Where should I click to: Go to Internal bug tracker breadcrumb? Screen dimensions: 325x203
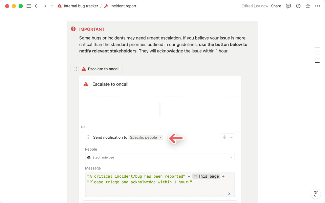click(x=81, y=6)
